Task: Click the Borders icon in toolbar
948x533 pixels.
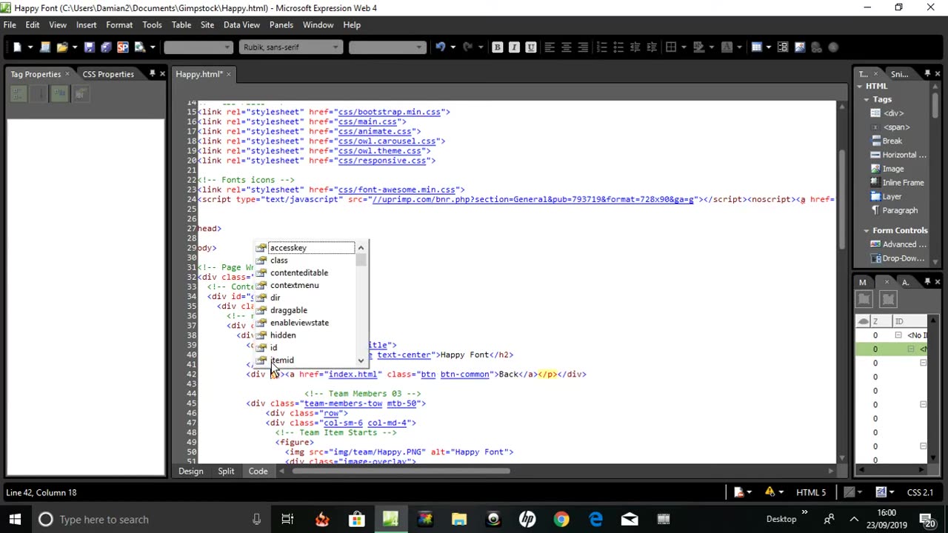Action: coord(671,47)
